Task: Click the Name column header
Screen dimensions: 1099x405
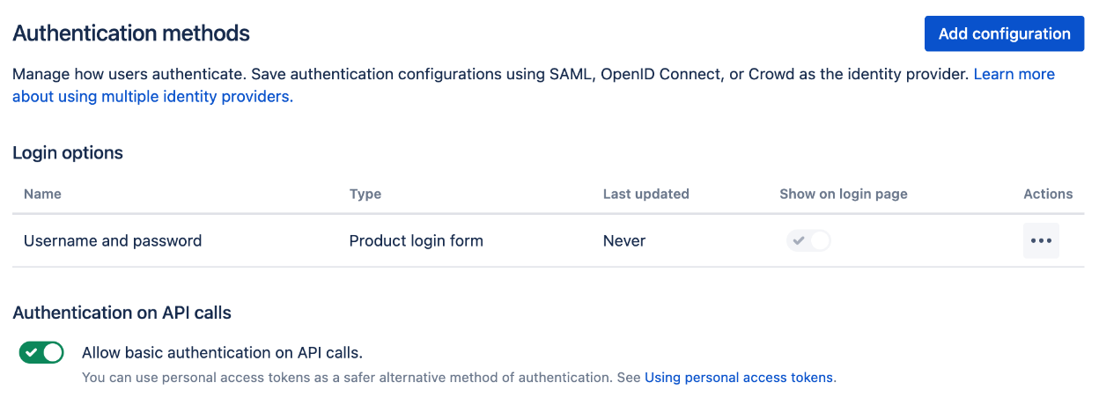Action: pyautogui.click(x=42, y=194)
